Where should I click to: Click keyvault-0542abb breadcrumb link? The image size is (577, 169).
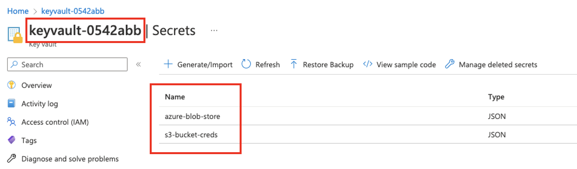(x=73, y=11)
